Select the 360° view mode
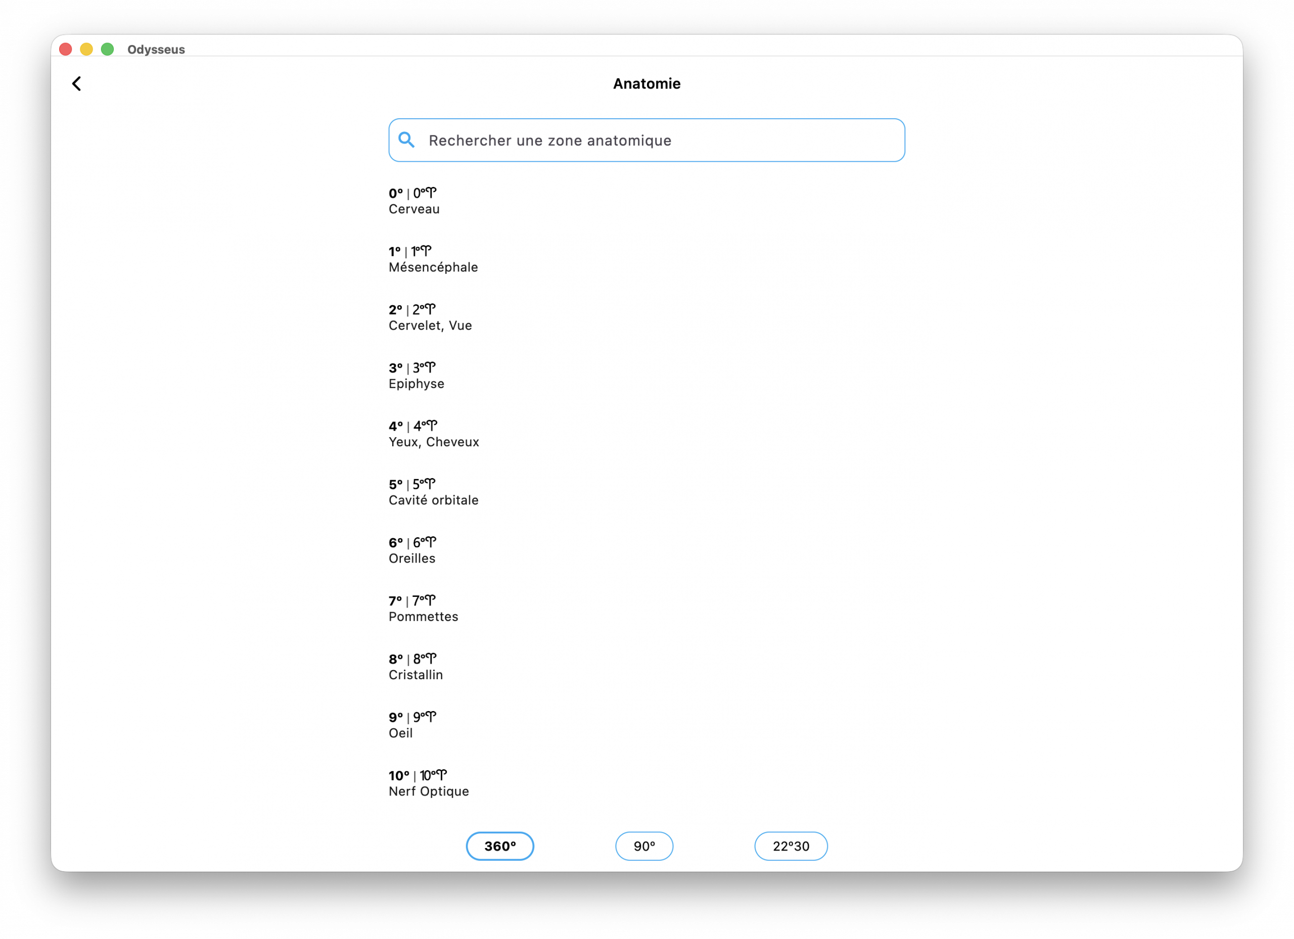This screenshot has width=1294, height=939. (x=499, y=846)
